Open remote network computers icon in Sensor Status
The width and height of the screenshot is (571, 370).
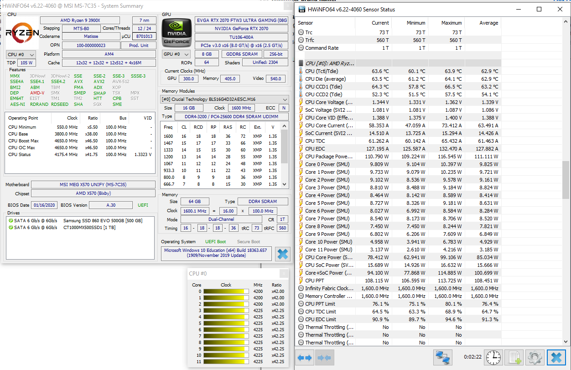[442, 357]
